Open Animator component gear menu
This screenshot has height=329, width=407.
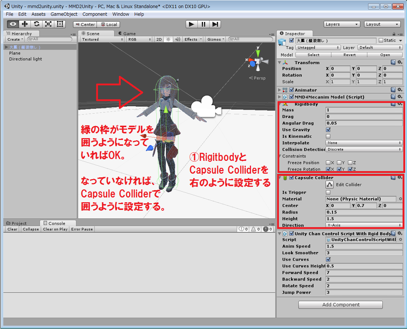point(400,90)
